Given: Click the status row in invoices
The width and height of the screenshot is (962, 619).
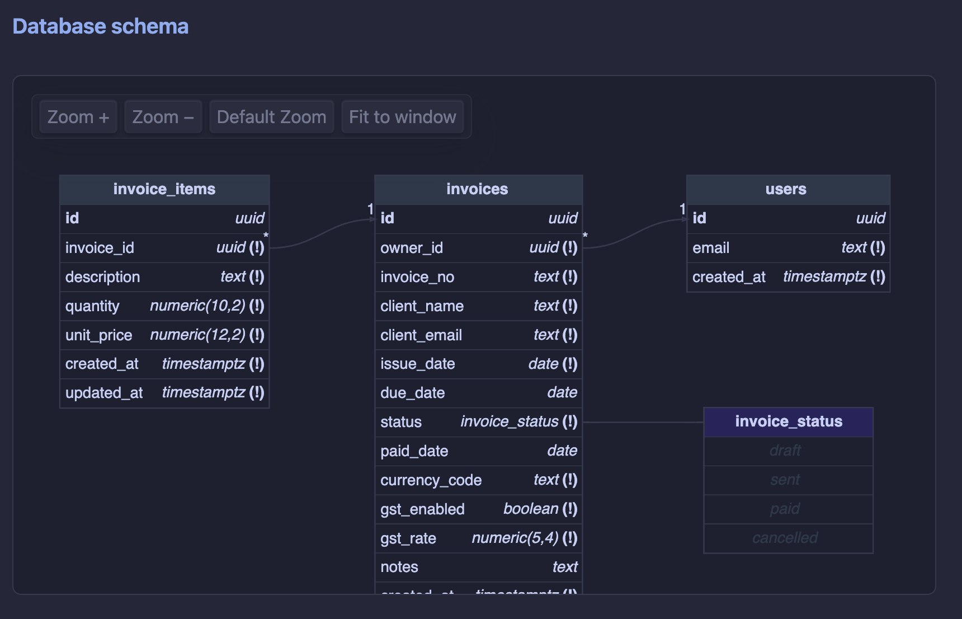Looking at the screenshot, I should point(478,422).
